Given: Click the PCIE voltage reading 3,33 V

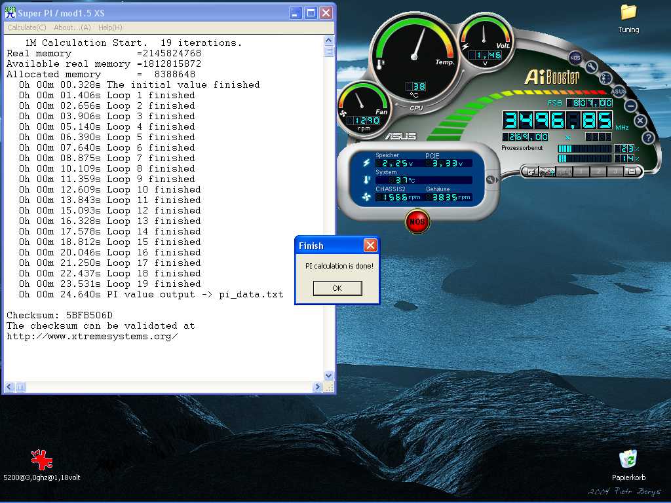Looking at the screenshot, I should 448,163.
